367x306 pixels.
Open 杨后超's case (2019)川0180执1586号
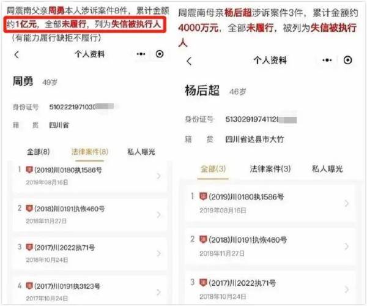pos(270,203)
